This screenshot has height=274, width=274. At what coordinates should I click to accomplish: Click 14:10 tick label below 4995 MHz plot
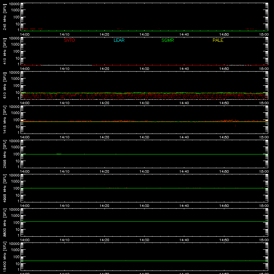pyautogui.click(x=64, y=206)
